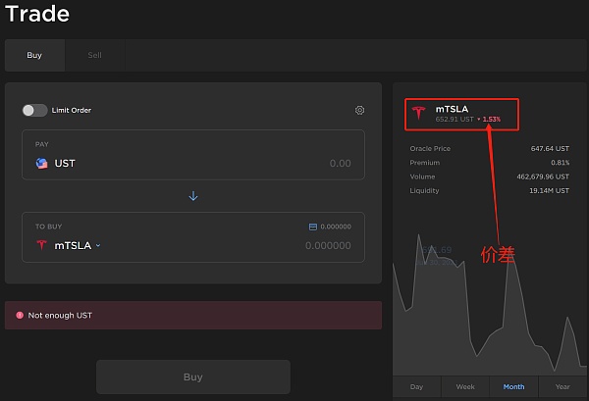This screenshot has height=401, width=589.
Task: Click the Tesla logo in mTSLA info card
Action: click(x=418, y=113)
